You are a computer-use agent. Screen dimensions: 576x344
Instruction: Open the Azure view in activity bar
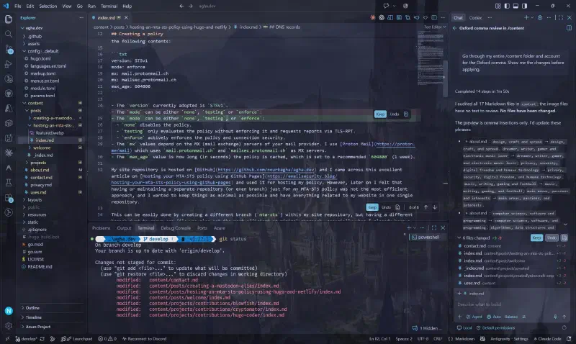[9, 108]
